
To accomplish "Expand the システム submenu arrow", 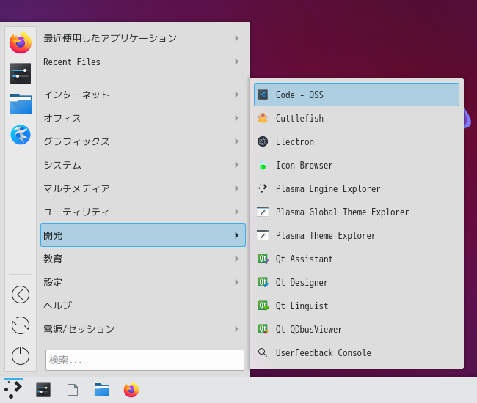I will (x=237, y=165).
